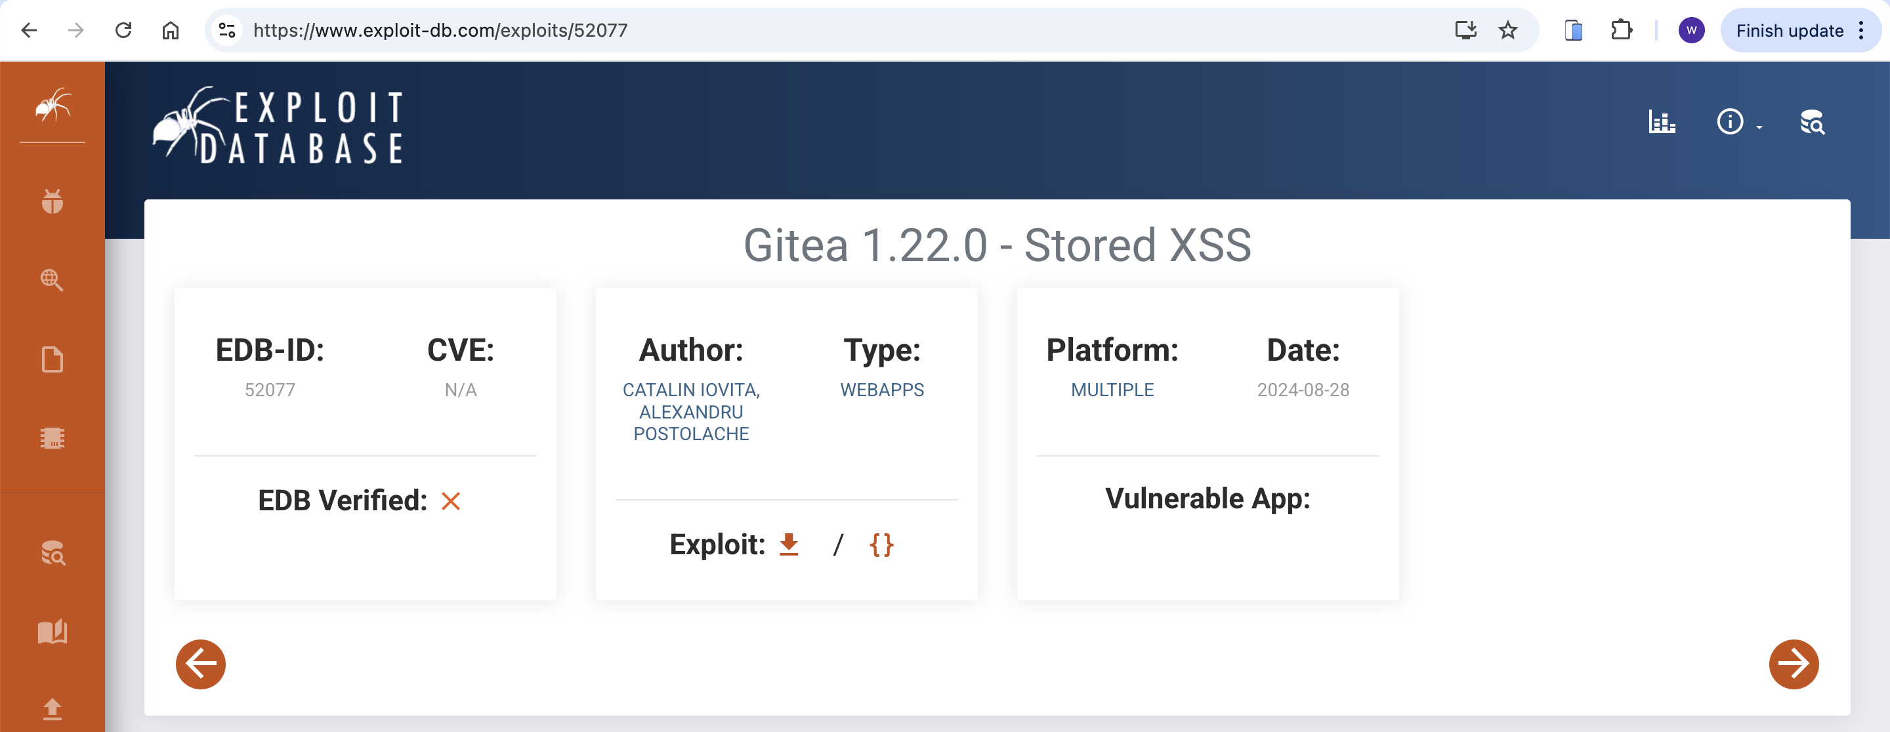The height and width of the screenshot is (732, 1890).
Task: Open Shellcodes via the chip sidebar icon
Action: tap(52, 438)
